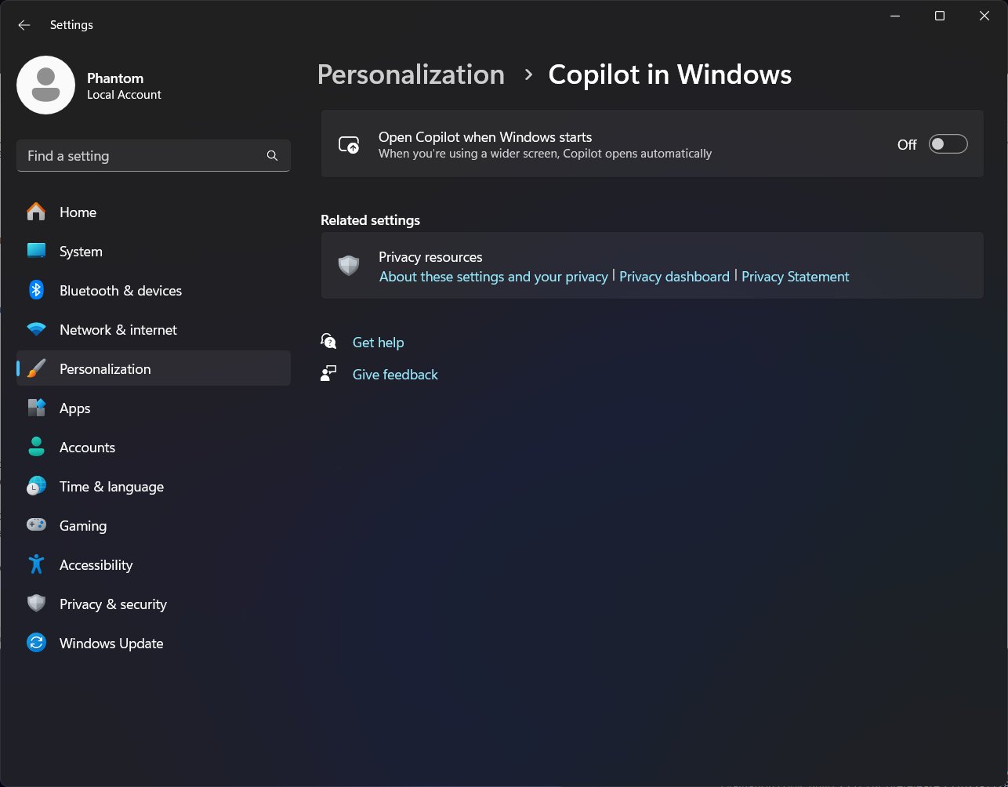Click the search magnifier in the settings search
This screenshot has width=1008, height=787.
[x=271, y=155]
